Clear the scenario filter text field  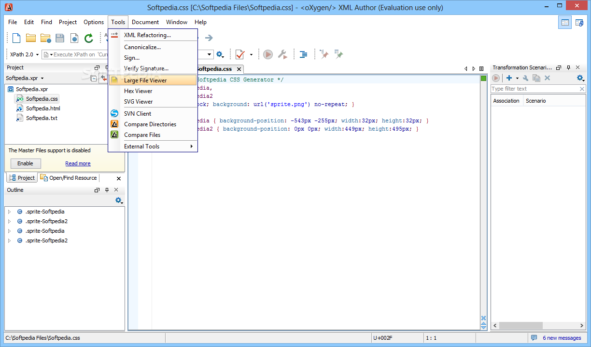coord(582,89)
